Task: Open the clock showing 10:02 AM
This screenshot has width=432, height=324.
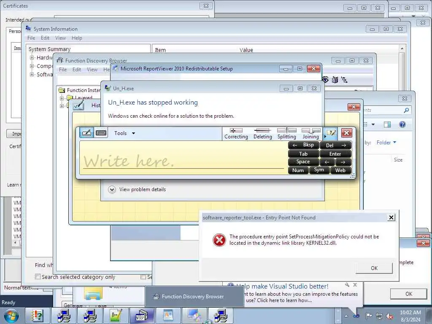Action: coord(410,316)
